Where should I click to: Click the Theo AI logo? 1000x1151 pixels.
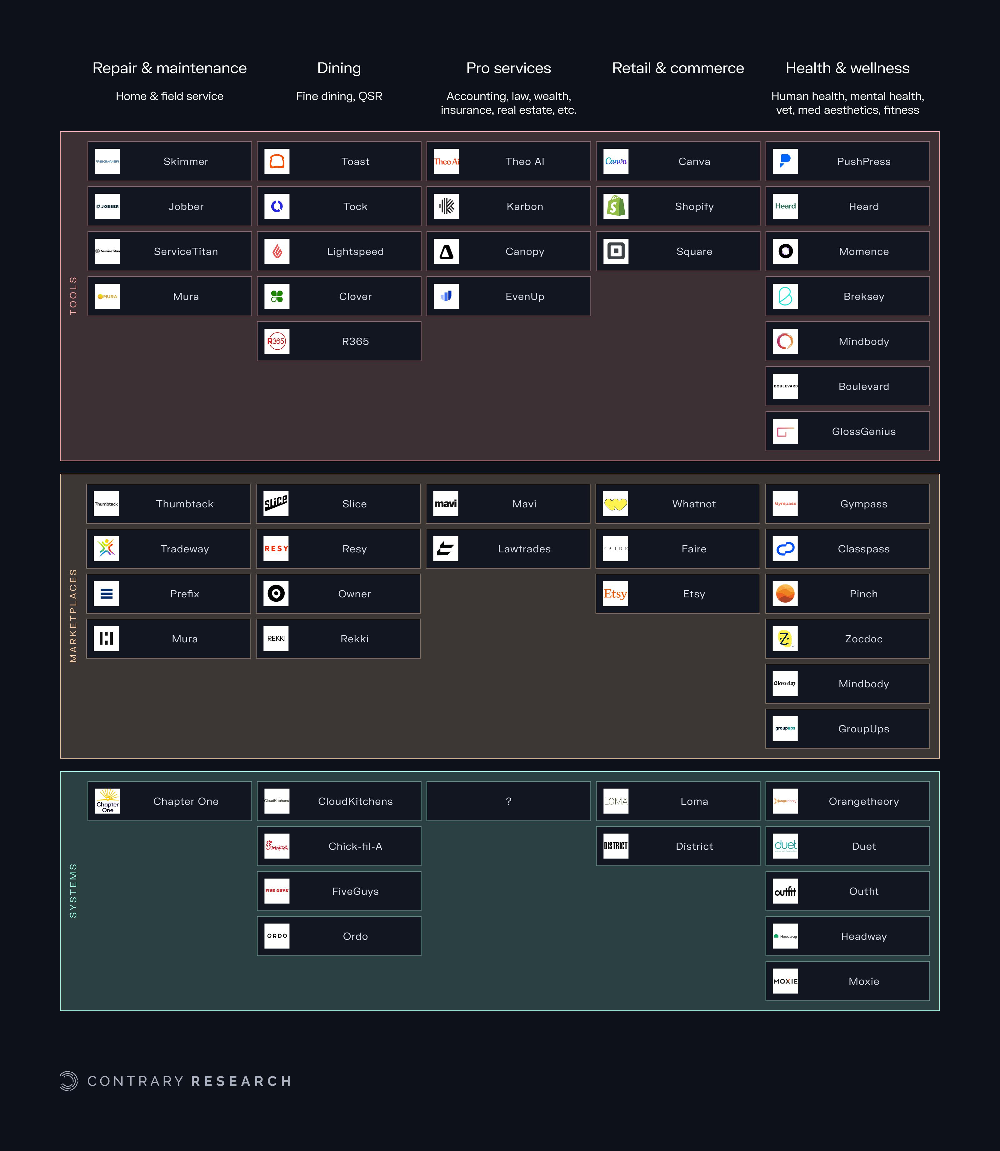pos(447,161)
